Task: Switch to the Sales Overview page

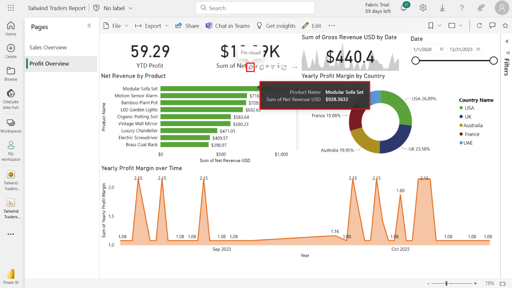Action: [x=48, y=48]
